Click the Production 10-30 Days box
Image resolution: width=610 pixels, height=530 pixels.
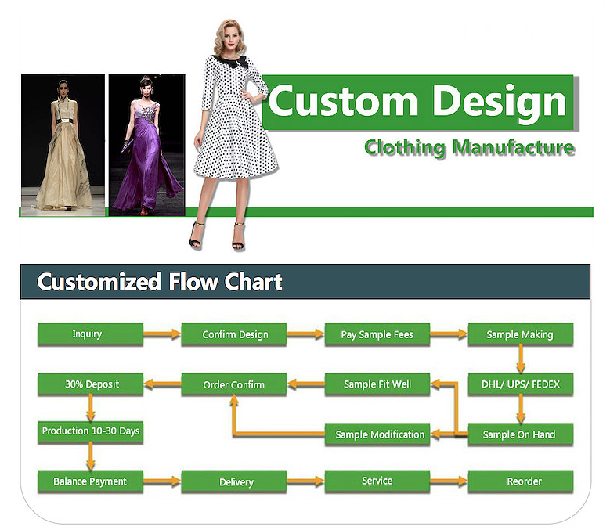(91, 431)
